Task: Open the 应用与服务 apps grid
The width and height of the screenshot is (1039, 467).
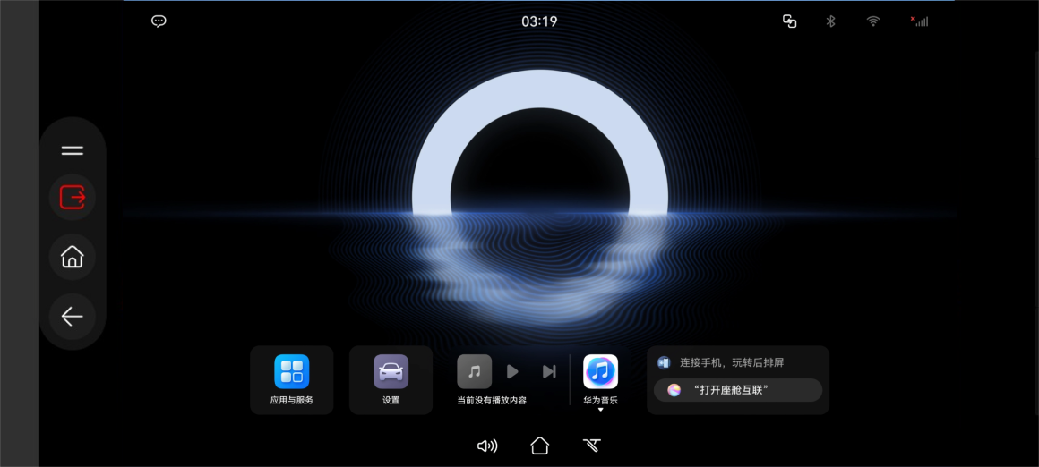Action: pyautogui.click(x=291, y=372)
